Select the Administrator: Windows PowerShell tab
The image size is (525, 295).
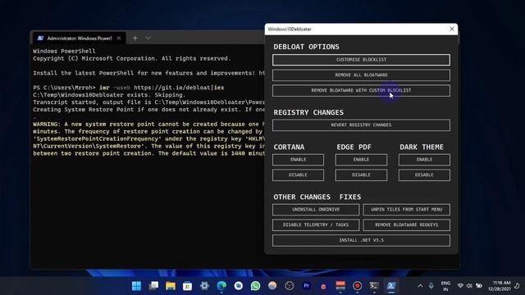point(79,39)
